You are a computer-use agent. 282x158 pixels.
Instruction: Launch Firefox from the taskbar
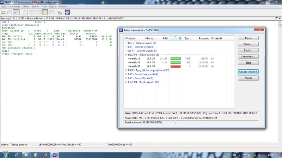pos(45,155)
